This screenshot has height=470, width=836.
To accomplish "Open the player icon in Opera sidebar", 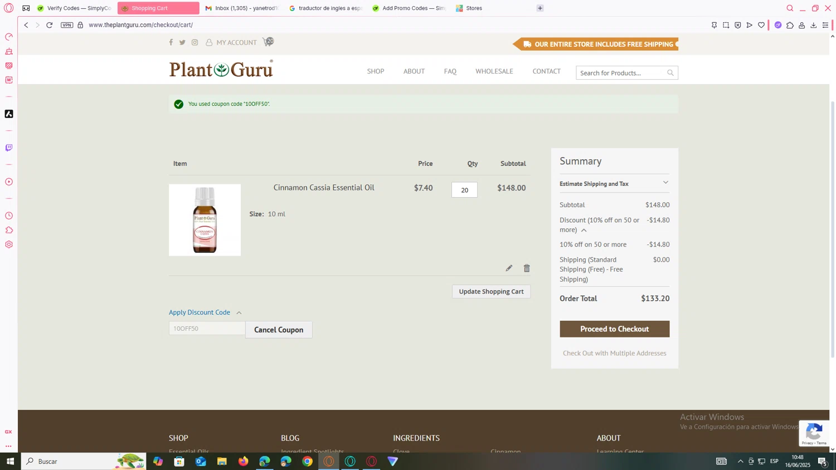I will click(x=9, y=182).
